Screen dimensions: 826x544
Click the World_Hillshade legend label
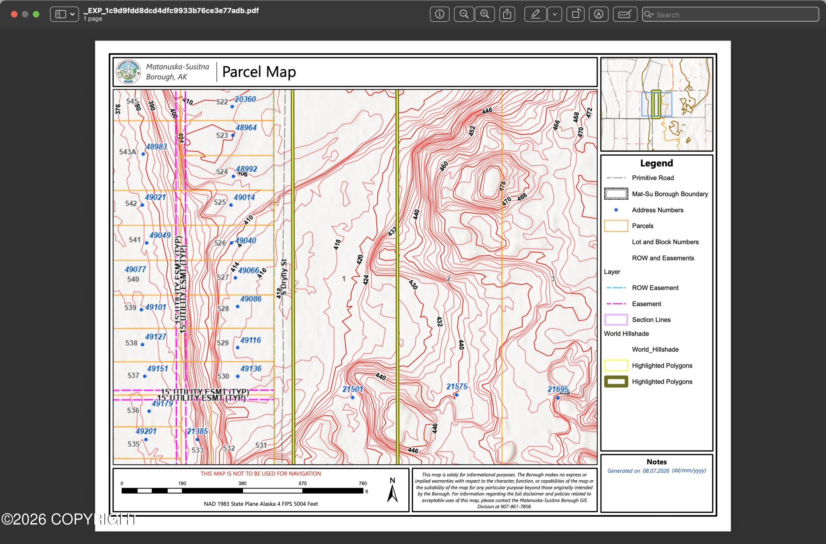tap(655, 349)
